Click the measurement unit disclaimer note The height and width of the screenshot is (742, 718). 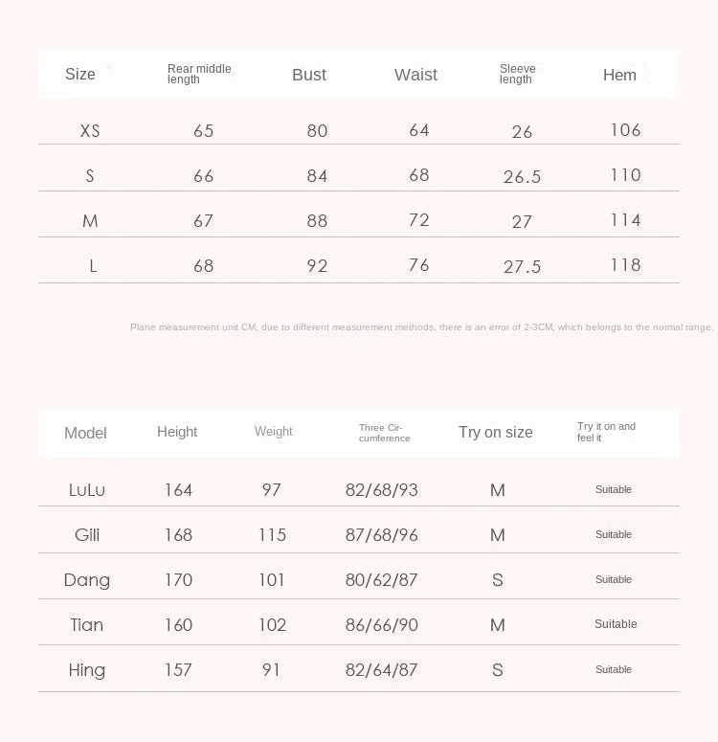pos(421,327)
